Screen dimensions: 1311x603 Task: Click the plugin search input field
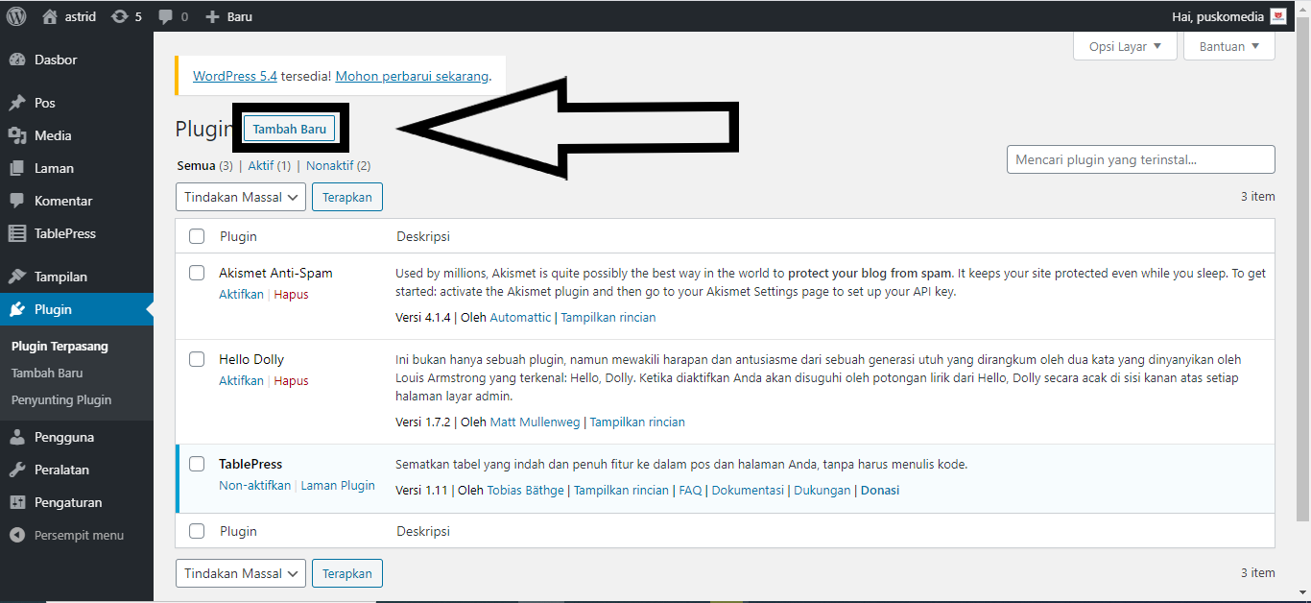coord(1140,159)
